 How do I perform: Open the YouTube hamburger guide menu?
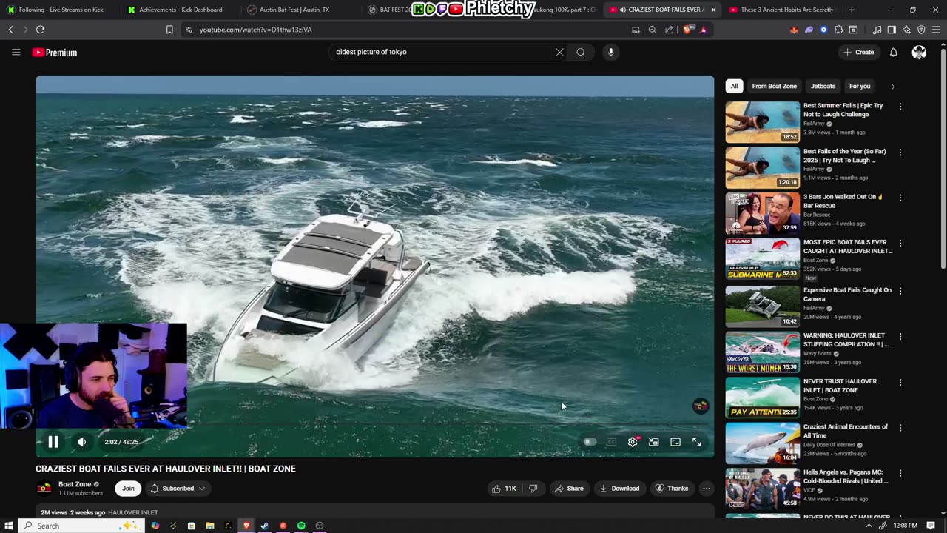tap(16, 53)
